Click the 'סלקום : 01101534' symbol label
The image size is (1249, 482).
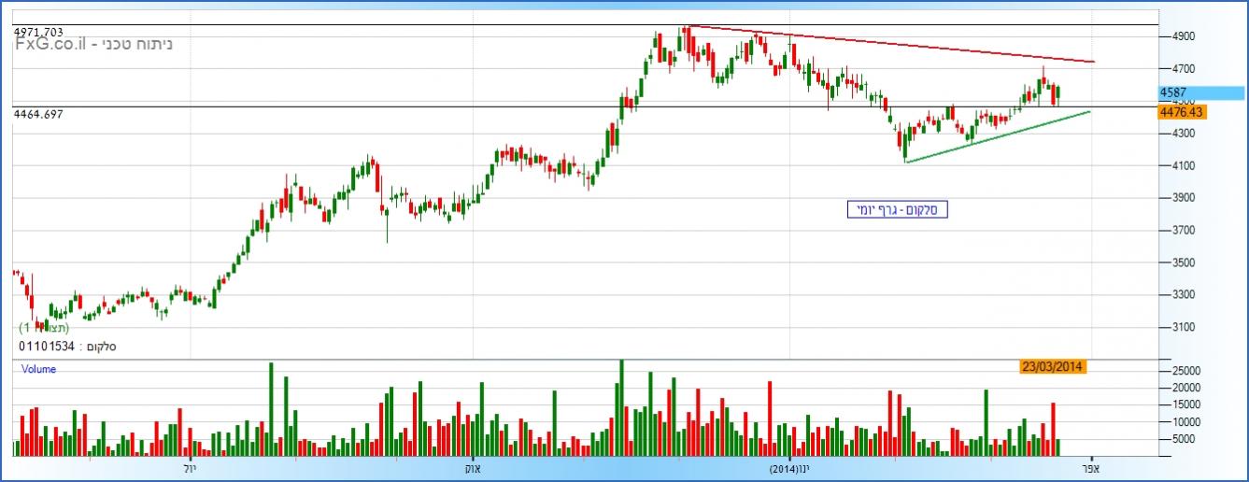tap(66, 347)
